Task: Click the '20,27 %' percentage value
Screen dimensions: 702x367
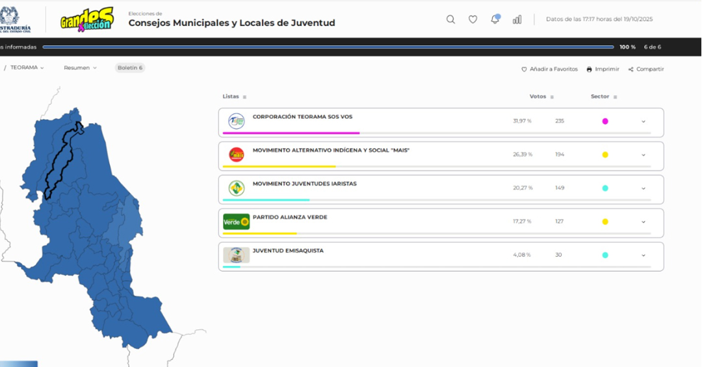Action: point(523,188)
